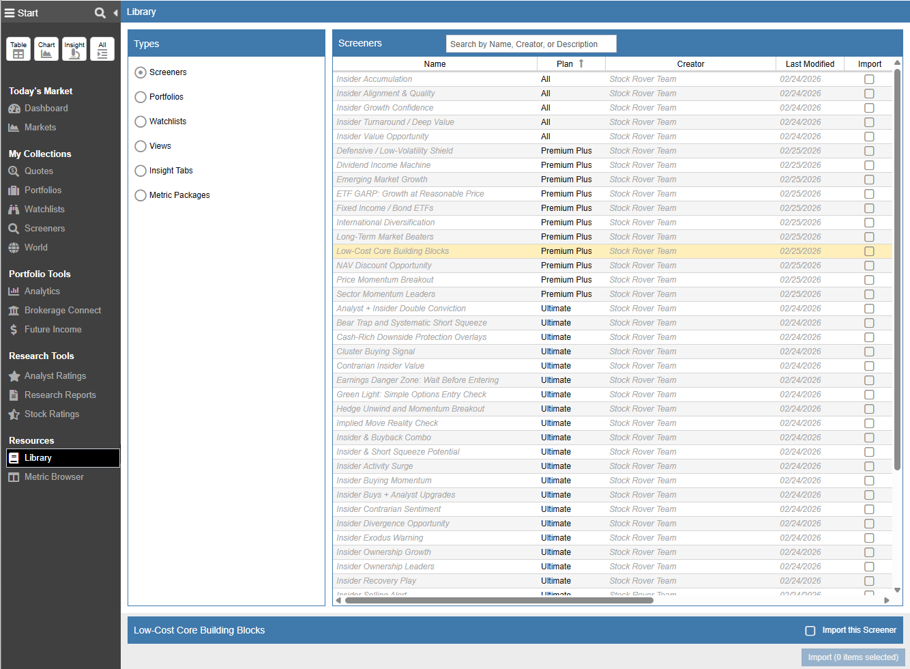
Task: Open the Table view icon button
Action: point(18,49)
